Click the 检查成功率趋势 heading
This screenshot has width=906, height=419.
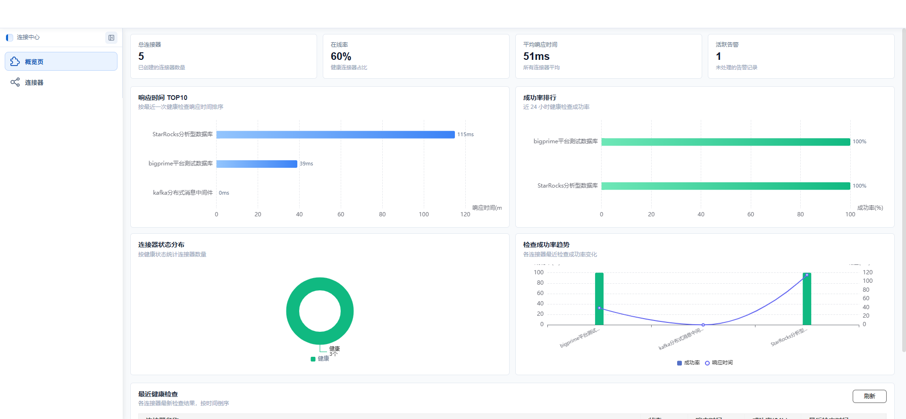pyautogui.click(x=546, y=245)
